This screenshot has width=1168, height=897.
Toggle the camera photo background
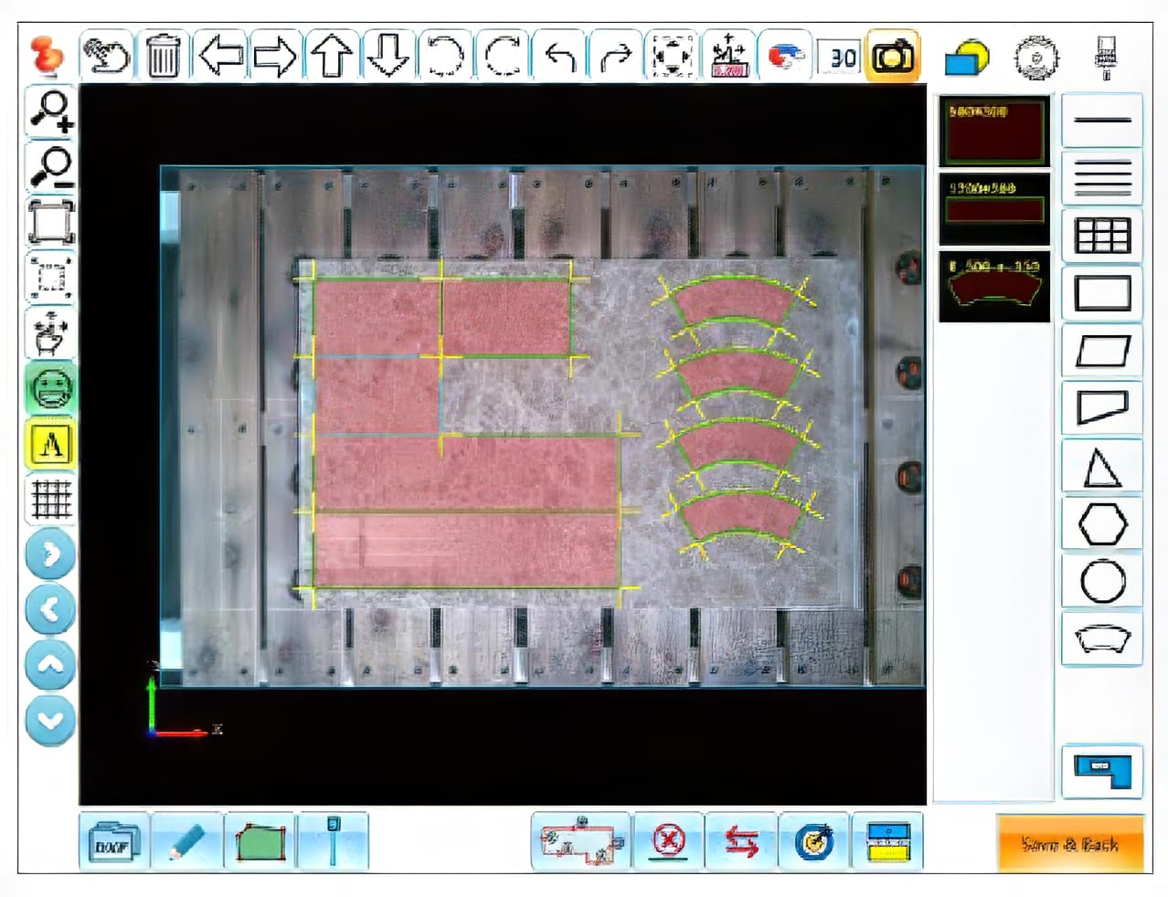pos(892,57)
